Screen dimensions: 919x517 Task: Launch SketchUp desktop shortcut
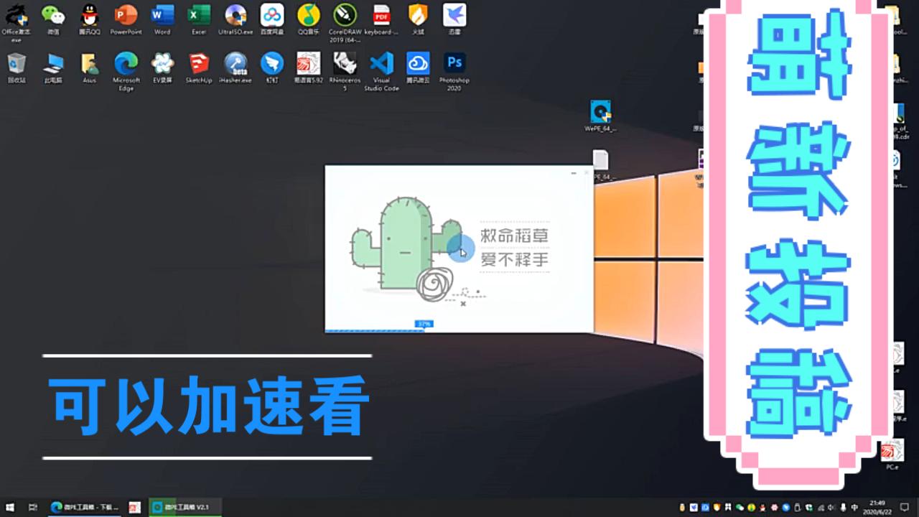coord(199,68)
